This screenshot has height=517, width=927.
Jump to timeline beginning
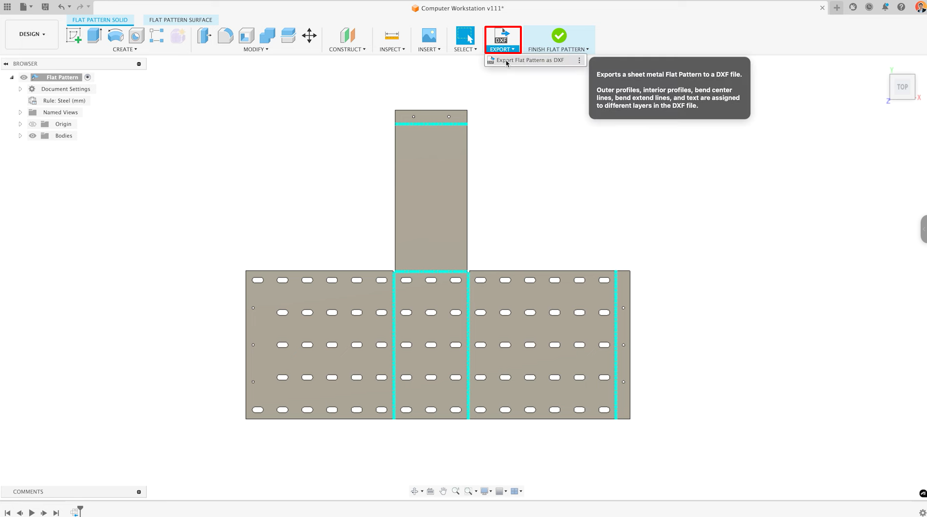[x=8, y=513]
